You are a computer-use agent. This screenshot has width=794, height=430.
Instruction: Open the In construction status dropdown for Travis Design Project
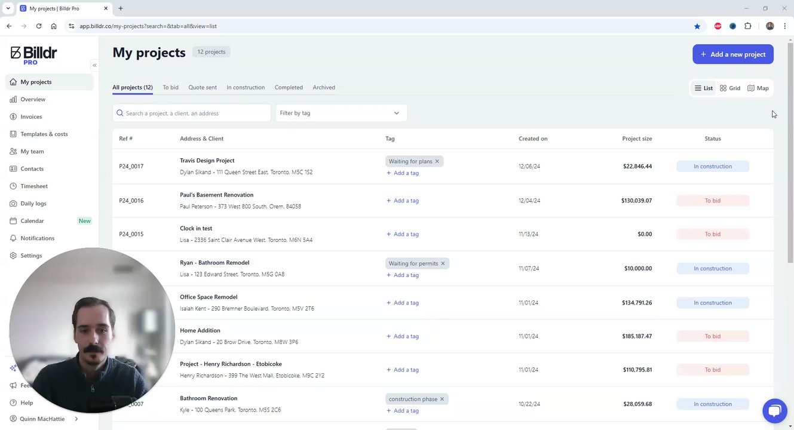[x=712, y=167]
